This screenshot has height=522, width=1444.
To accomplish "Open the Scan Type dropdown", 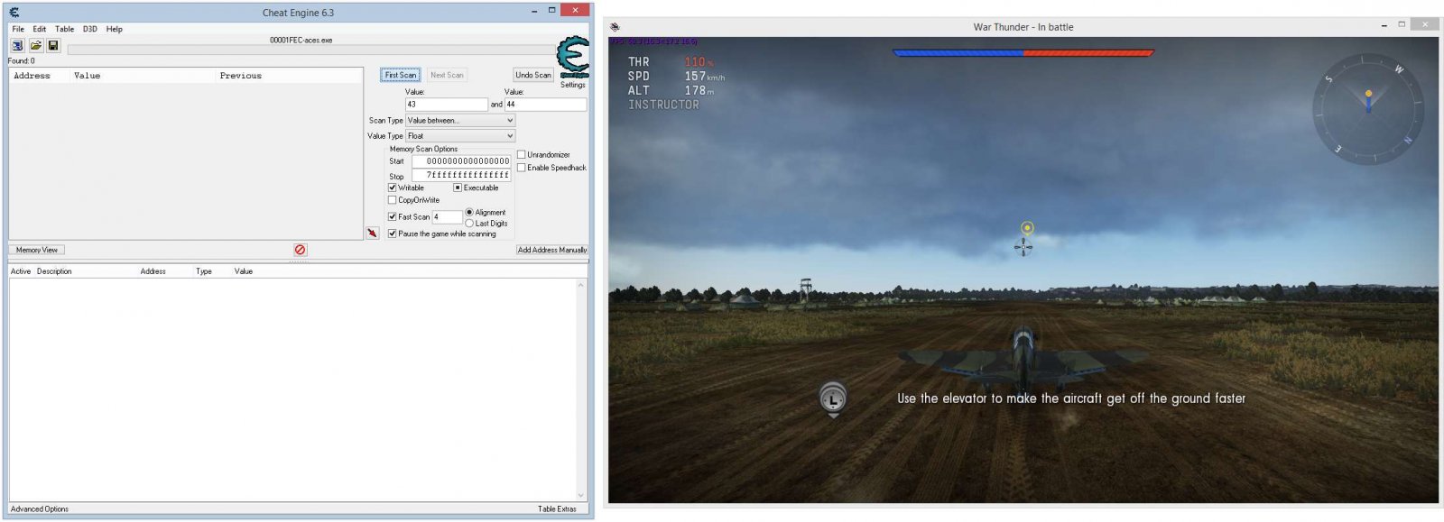I will pos(460,120).
